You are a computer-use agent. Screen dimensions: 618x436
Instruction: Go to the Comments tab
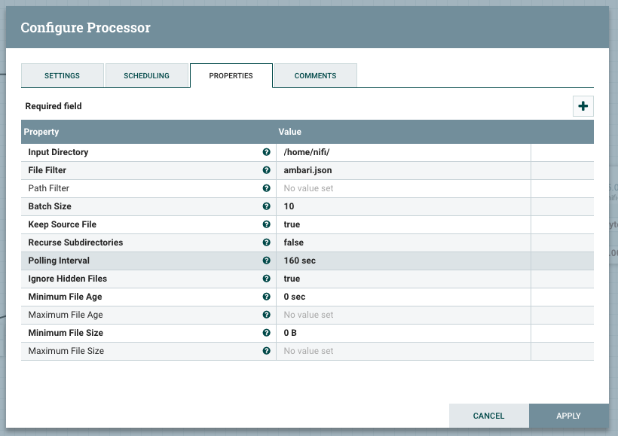coord(315,76)
